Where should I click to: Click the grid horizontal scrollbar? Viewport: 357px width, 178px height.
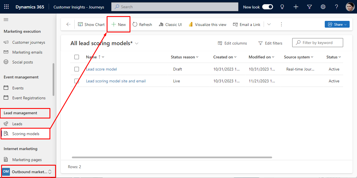(172, 157)
